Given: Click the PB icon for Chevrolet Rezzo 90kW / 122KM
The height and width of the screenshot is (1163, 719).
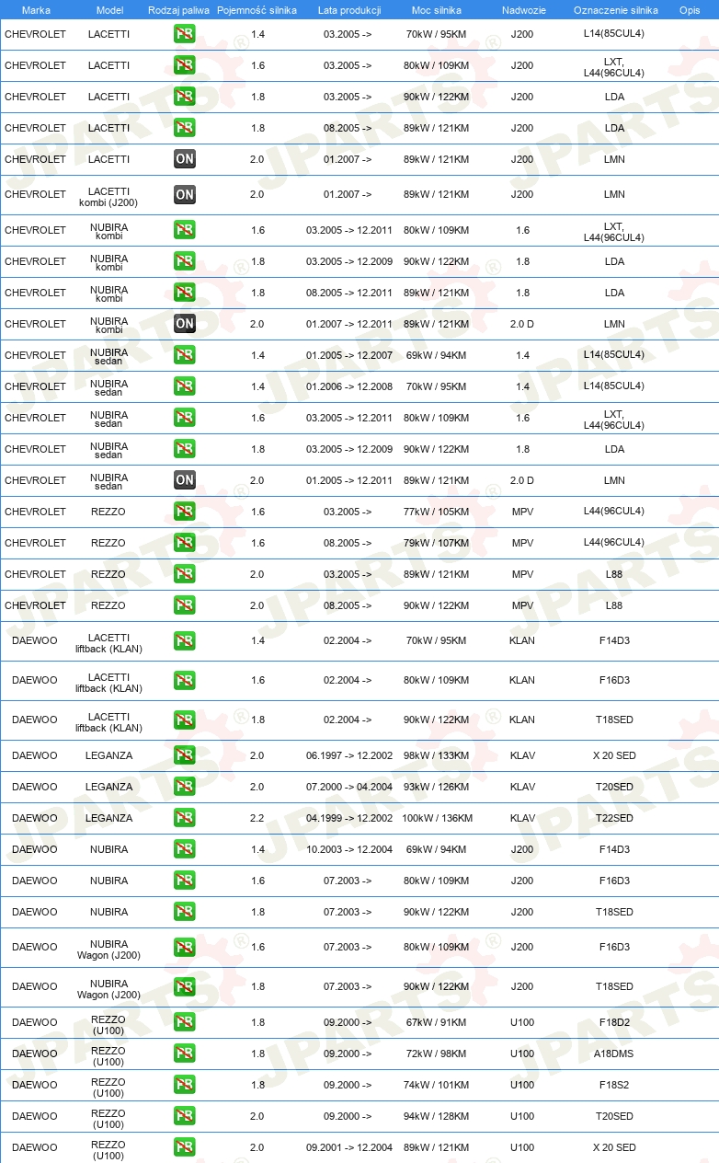Looking at the screenshot, I should 185,605.
